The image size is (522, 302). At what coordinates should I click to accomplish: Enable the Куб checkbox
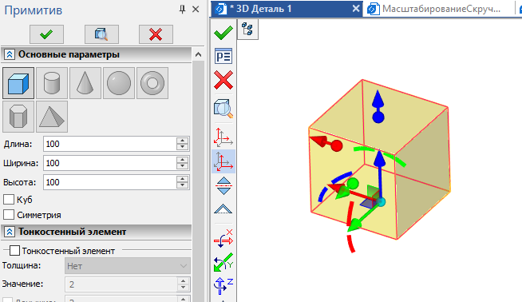click(9, 199)
